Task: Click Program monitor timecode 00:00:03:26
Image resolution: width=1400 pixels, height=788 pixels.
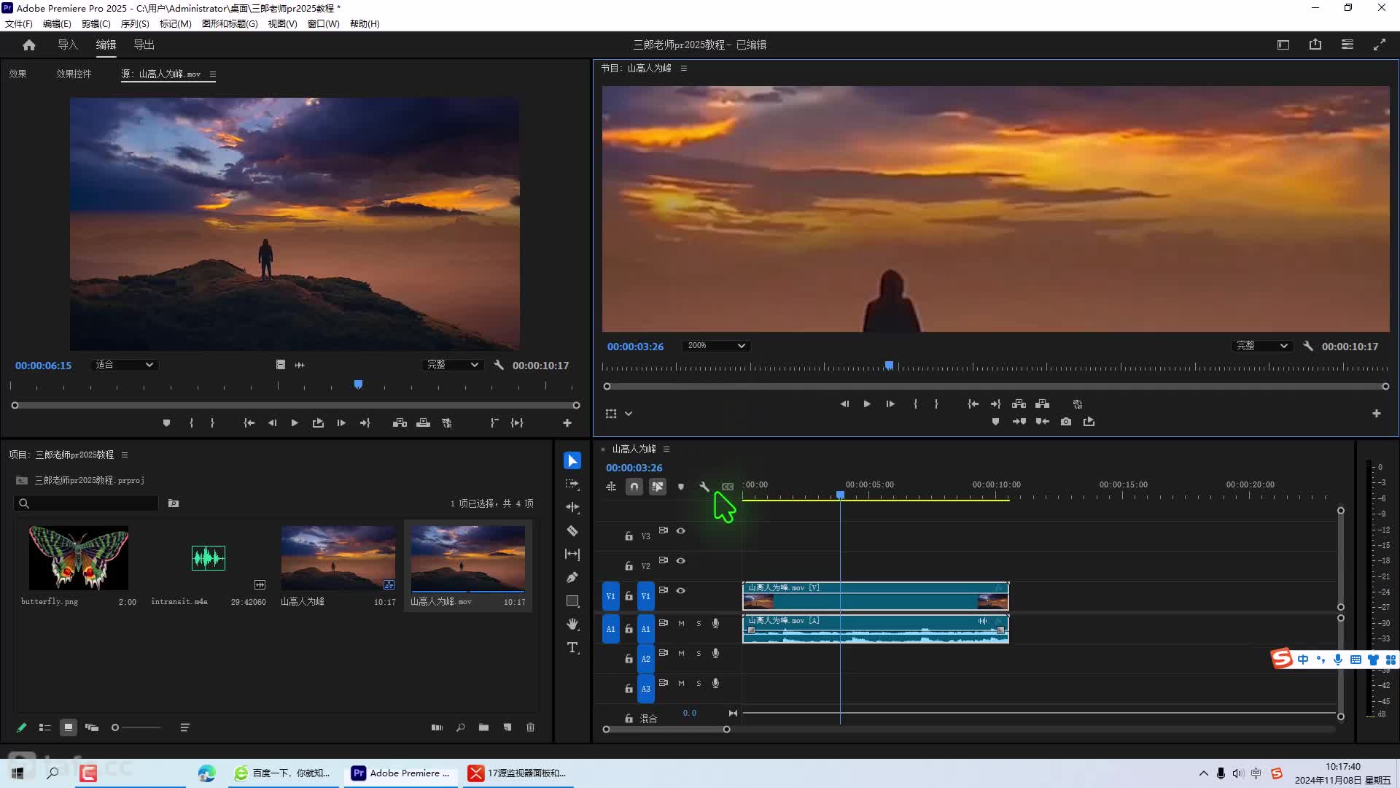Action: click(x=636, y=347)
